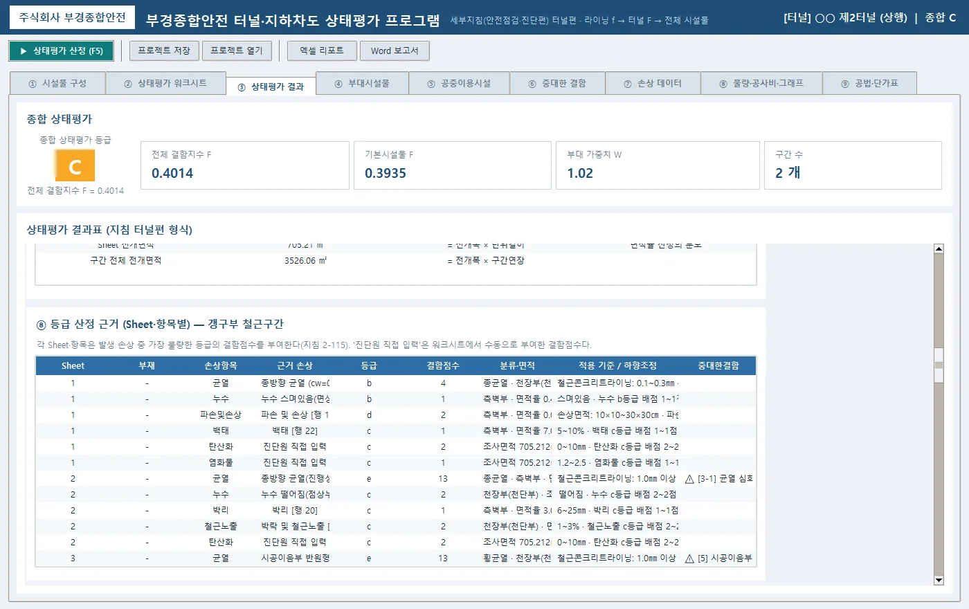Click 주식회사 부경종합안전 company label
Image resolution: width=969 pixels, height=609 pixels.
73,17
